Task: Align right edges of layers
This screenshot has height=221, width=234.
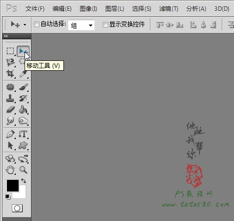Action: 213,25
